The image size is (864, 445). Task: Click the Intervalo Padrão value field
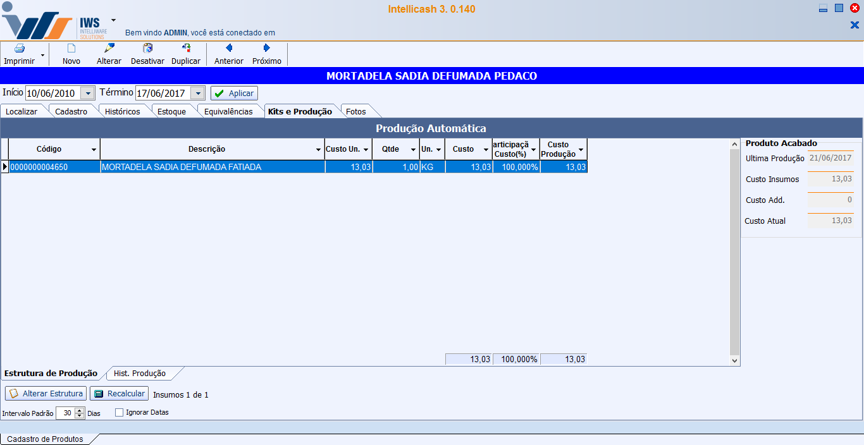(66, 413)
